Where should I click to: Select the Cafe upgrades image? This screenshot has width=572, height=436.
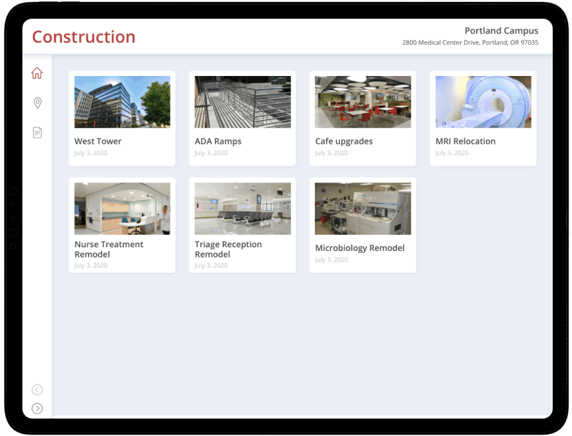click(363, 102)
